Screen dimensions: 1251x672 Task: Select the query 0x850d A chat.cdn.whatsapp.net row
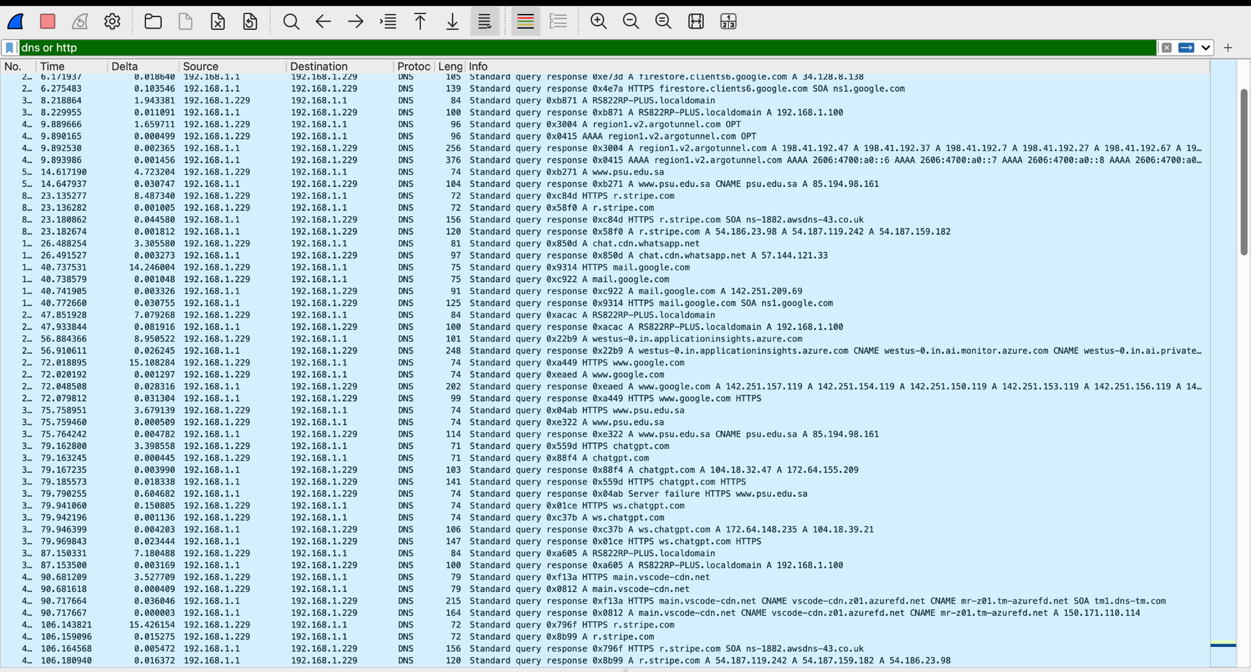tap(605, 243)
